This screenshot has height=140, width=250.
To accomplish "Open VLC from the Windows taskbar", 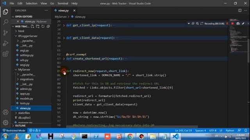I will point(16,136).
